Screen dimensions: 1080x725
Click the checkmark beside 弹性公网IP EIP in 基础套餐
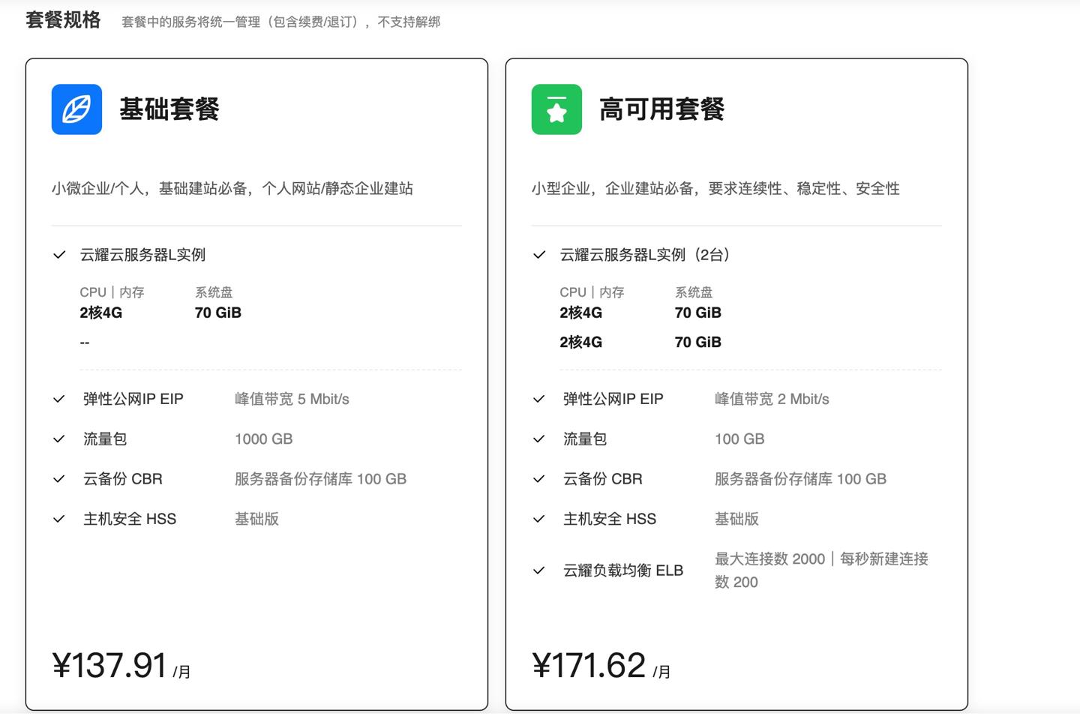tap(59, 399)
